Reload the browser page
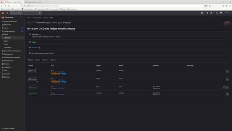Viewport: 232px width, 131px height. pos(9,6)
